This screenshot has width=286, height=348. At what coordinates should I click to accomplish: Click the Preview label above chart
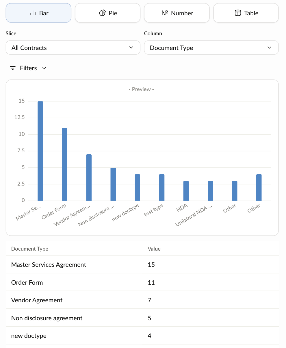pyautogui.click(x=141, y=89)
